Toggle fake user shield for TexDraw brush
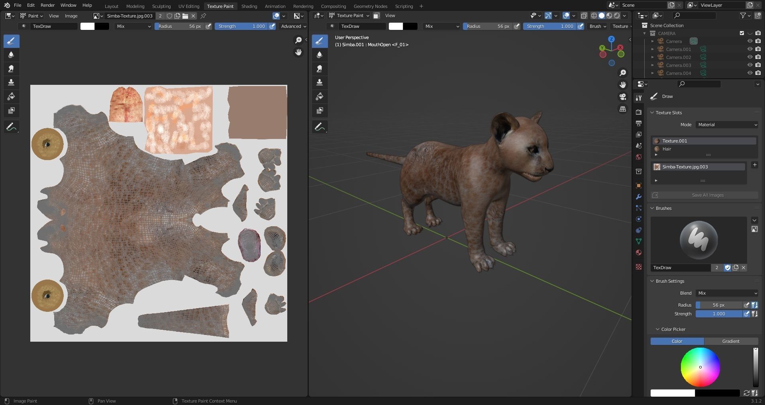The image size is (765, 405). (x=728, y=268)
